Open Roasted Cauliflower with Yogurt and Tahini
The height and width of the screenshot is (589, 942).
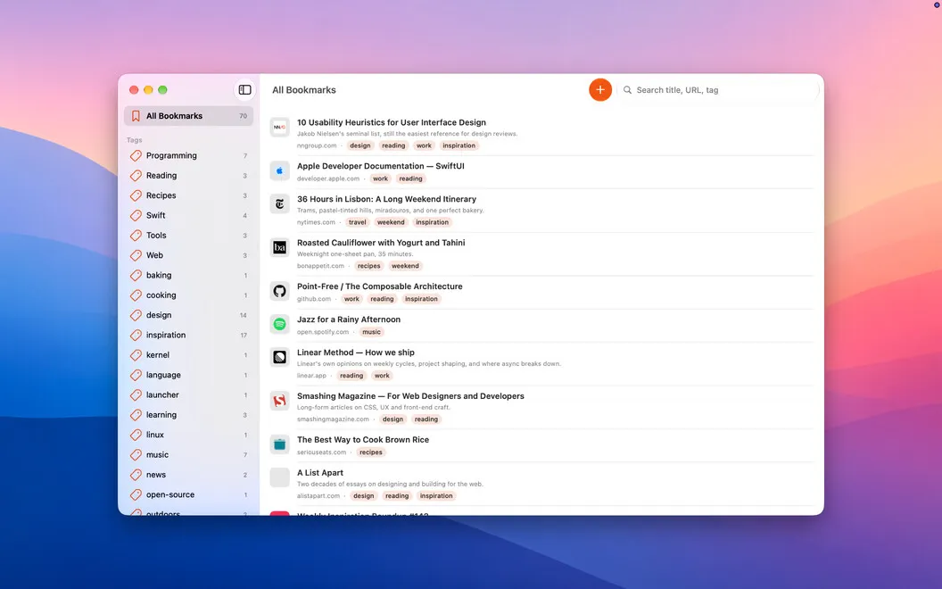(x=381, y=243)
